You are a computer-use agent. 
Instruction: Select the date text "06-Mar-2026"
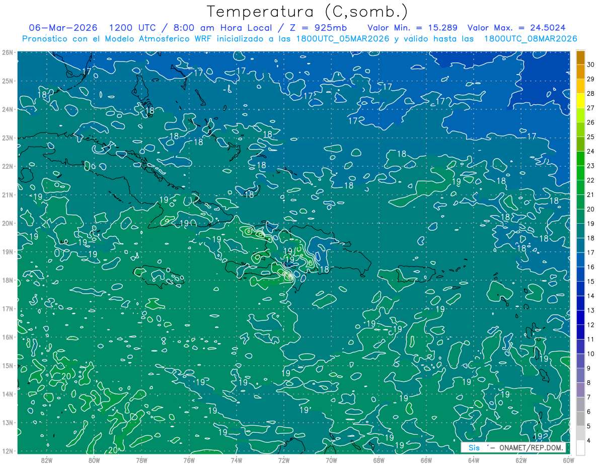tap(63, 27)
